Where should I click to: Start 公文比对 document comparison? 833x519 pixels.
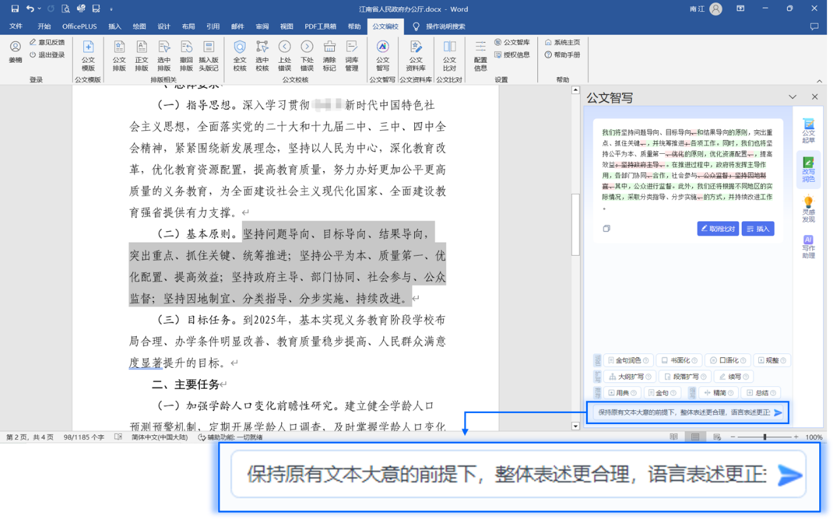point(450,55)
